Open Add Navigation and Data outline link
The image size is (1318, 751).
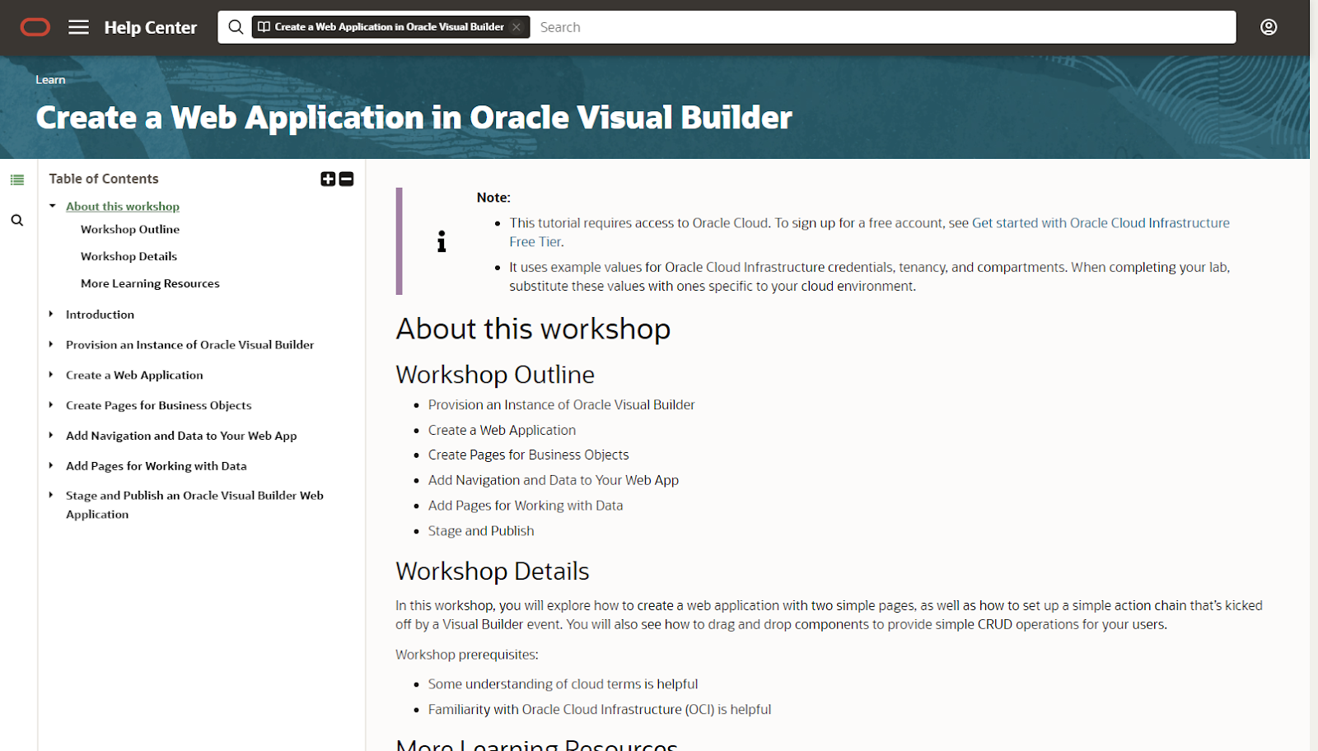coord(554,480)
